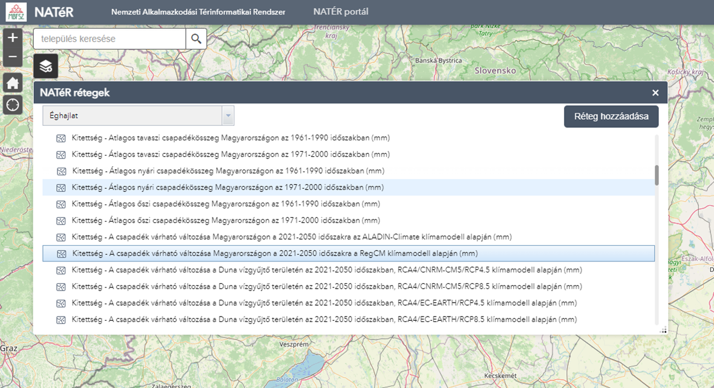Click layer icon of RegCM klímamodell row
The height and width of the screenshot is (388, 714).
61,254
